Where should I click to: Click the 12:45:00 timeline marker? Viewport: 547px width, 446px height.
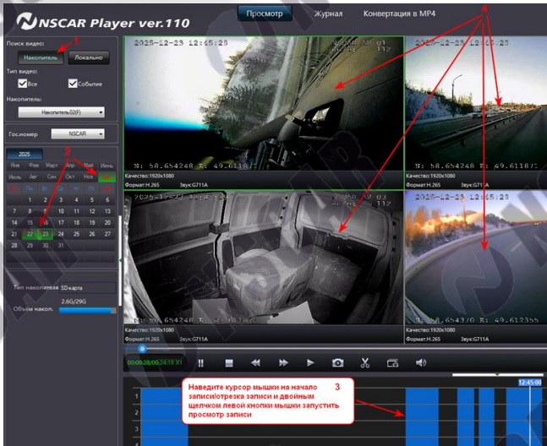click(x=529, y=383)
